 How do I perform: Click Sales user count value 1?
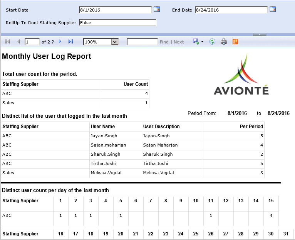point(146,103)
